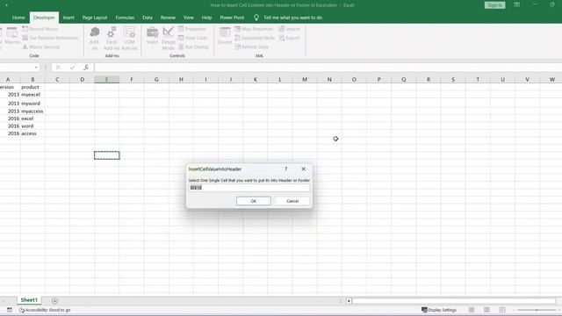Click Accessibility: Good to go status

(45, 310)
